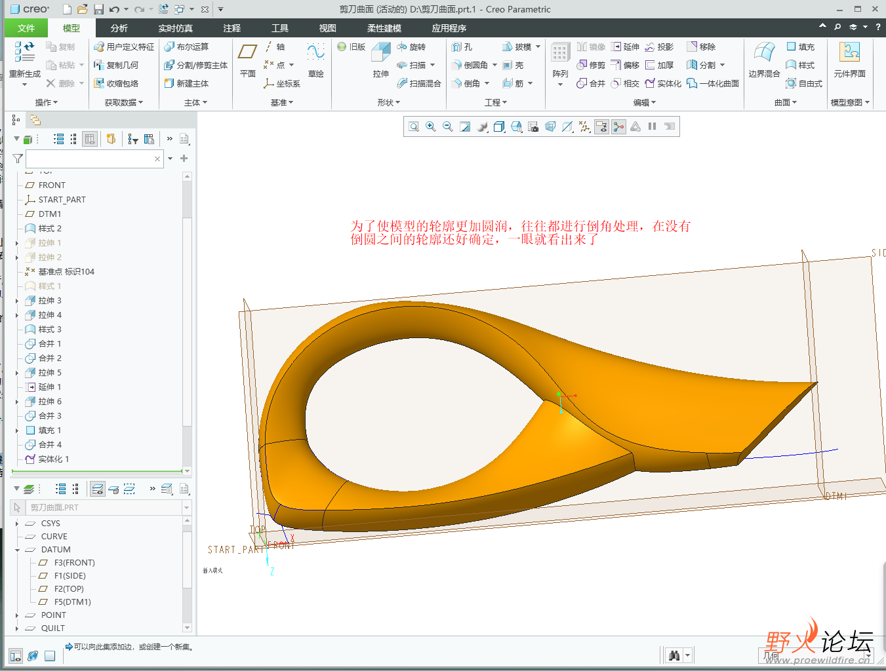Switch to the 应用程序 tab
Image resolution: width=886 pixels, height=671 pixels.
[x=449, y=28]
